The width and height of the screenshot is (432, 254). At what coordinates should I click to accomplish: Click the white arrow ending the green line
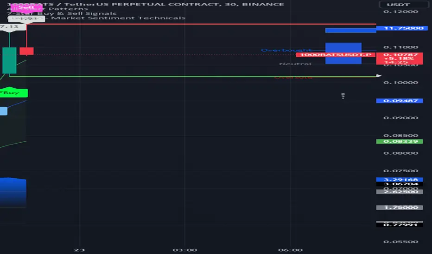379,76
